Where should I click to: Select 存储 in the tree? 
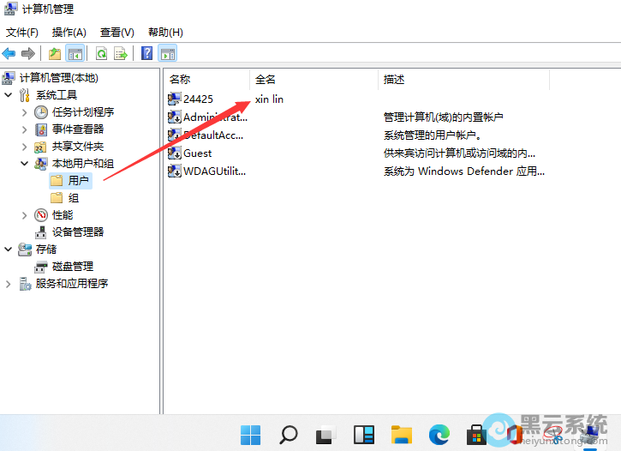(x=46, y=249)
